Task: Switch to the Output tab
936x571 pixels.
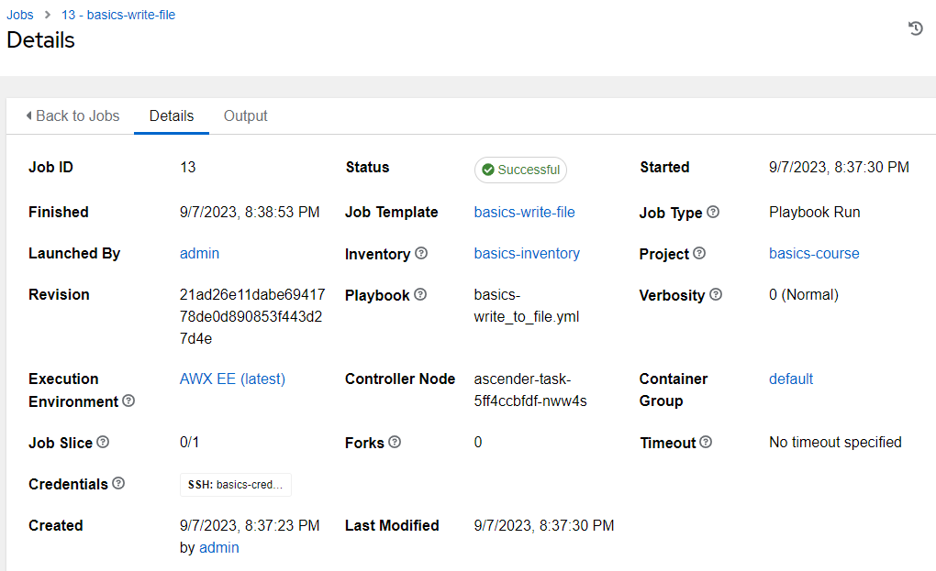Action: click(x=245, y=115)
